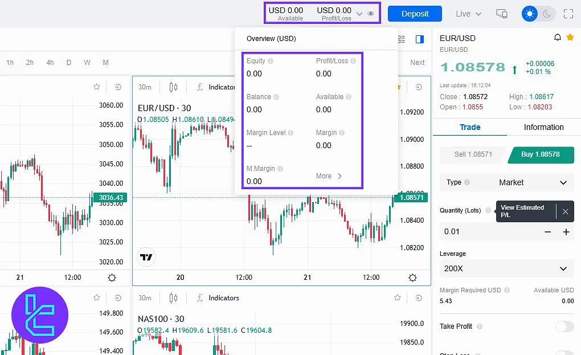Viewport: 581px width, 355px height.
Task: Select the candlestick chart style icon on the EUR/USD chart
Action: click(x=174, y=87)
